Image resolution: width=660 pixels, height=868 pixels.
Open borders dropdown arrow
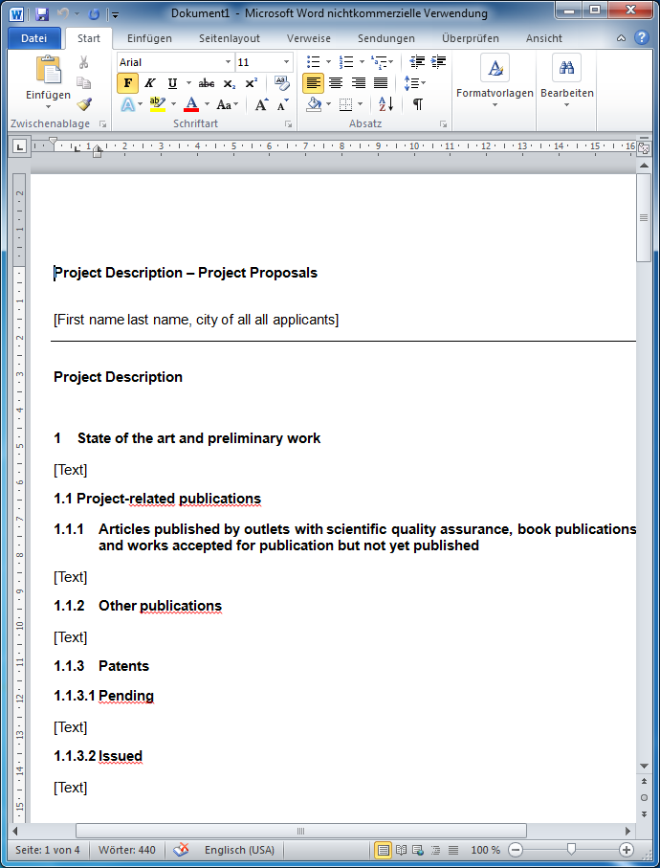click(x=361, y=104)
